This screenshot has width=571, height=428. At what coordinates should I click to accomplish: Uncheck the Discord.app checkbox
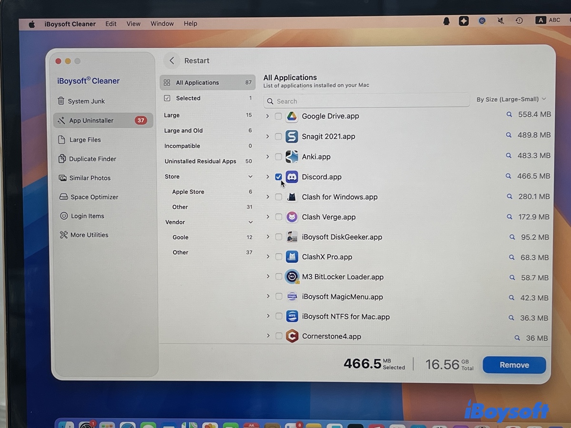pos(278,177)
